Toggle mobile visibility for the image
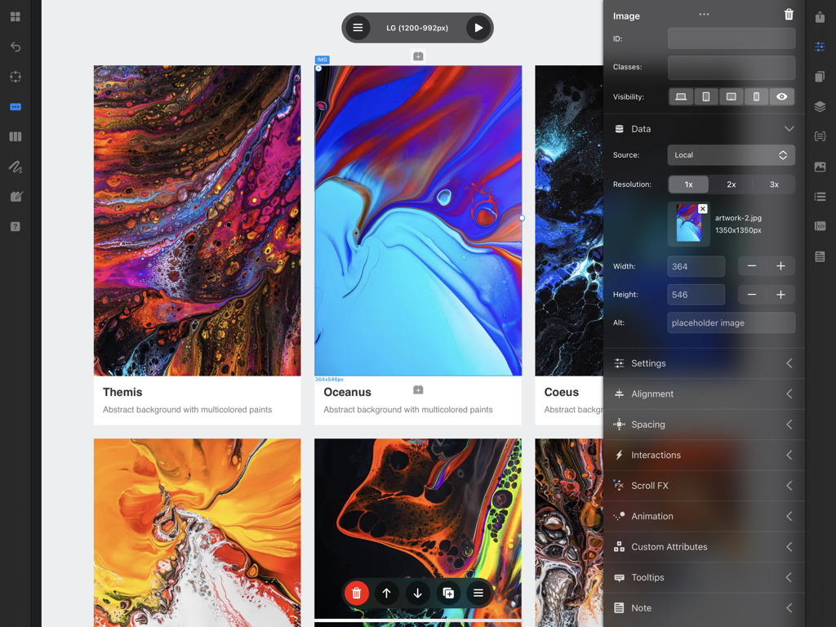Screen dimensions: 836x627 point(756,96)
